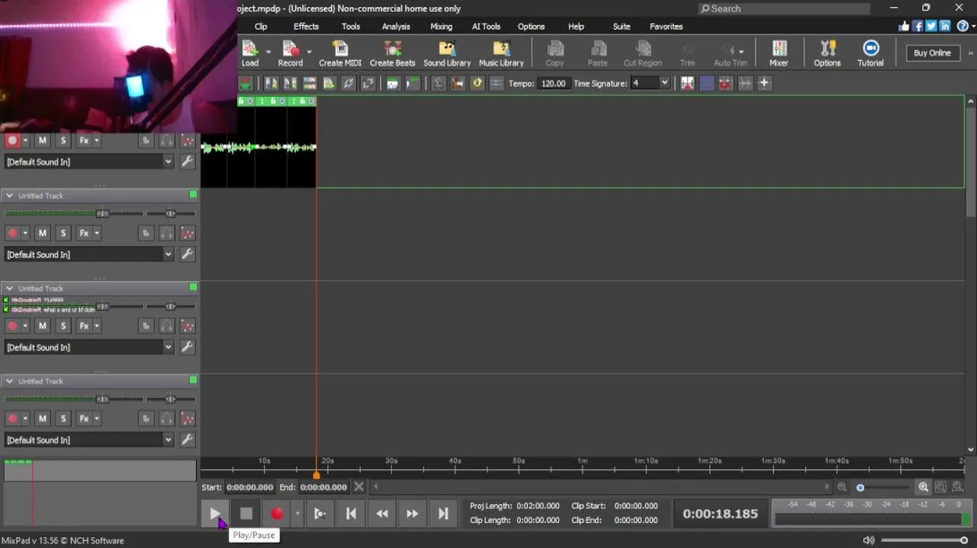Click the Fx button on the bottom track
Image resolution: width=977 pixels, height=548 pixels.
click(x=84, y=419)
